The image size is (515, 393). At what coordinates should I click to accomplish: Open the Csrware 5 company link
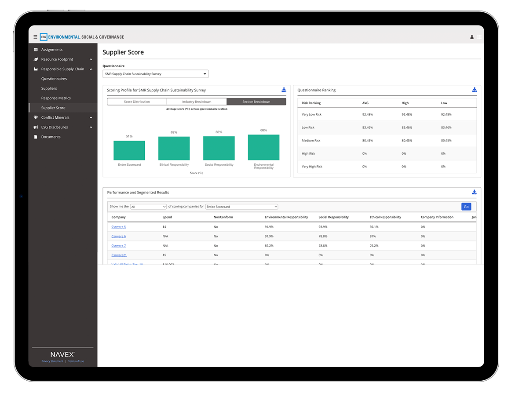coord(118,226)
